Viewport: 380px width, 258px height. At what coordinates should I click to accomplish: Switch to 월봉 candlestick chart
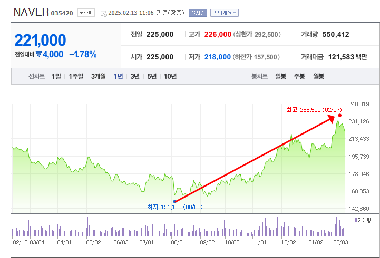[x=318, y=76]
